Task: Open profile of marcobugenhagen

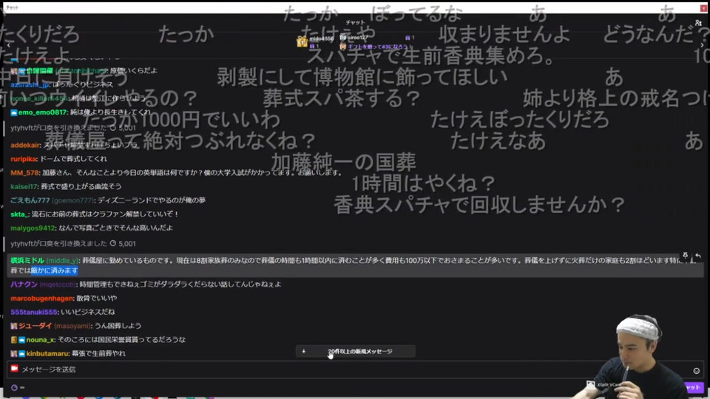Action: [x=41, y=298]
